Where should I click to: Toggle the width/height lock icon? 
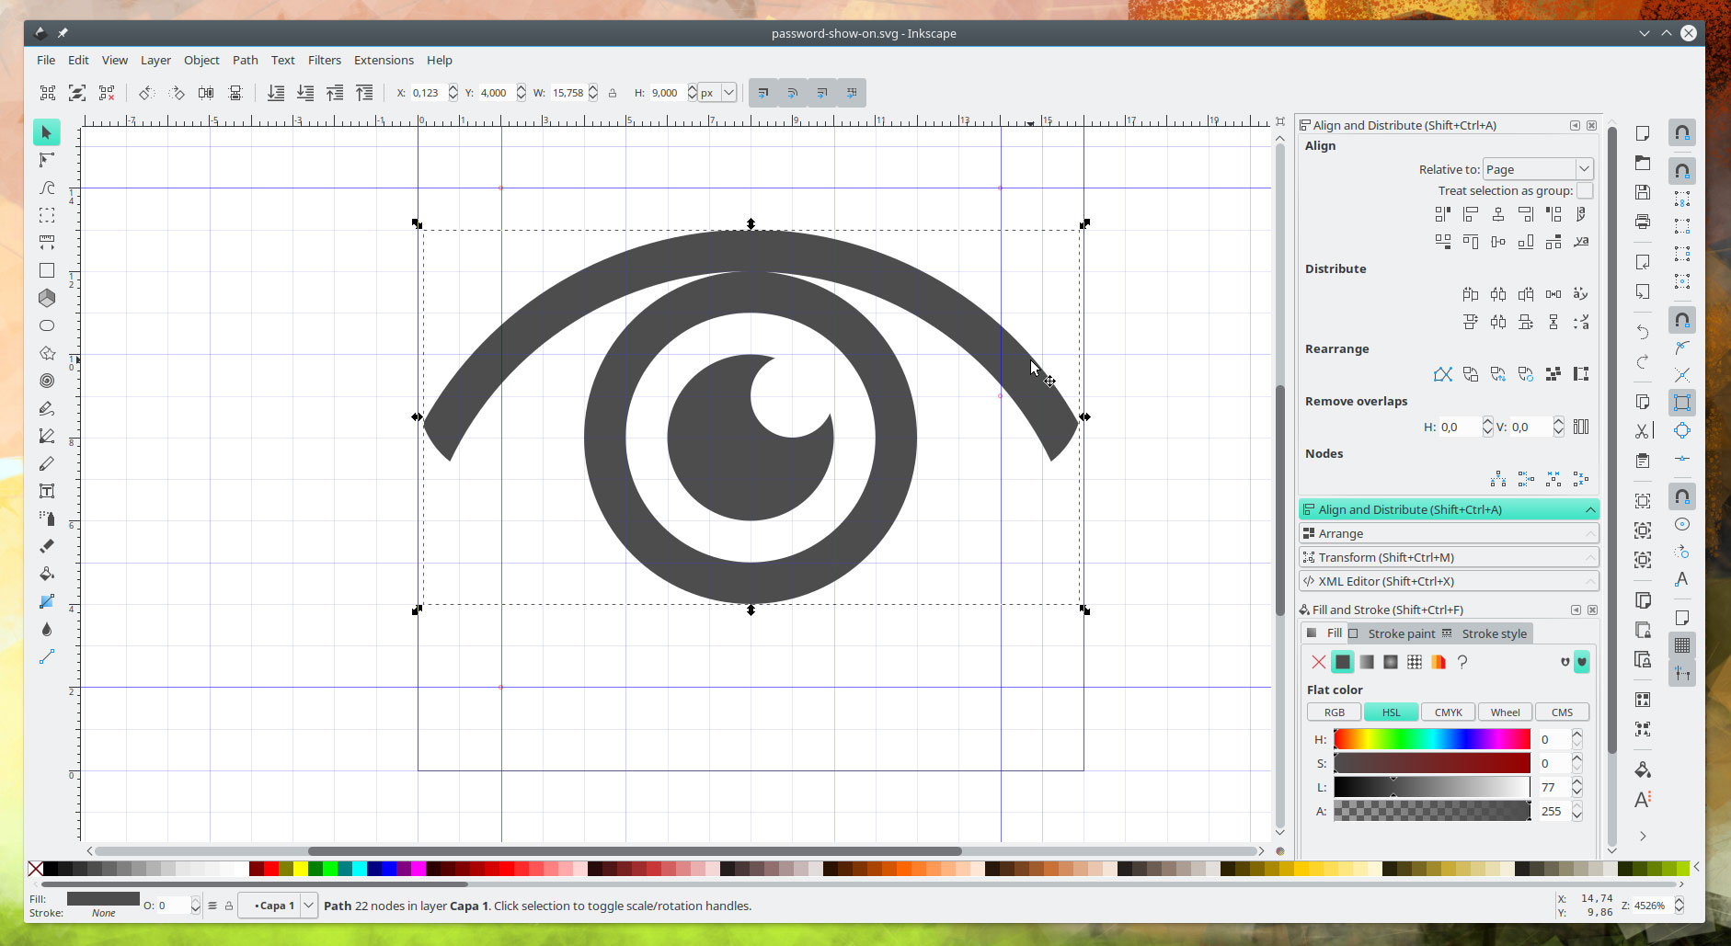pos(613,93)
